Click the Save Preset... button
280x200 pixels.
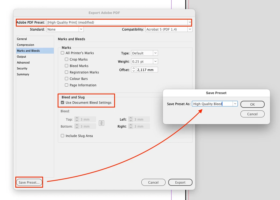(x=29, y=182)
